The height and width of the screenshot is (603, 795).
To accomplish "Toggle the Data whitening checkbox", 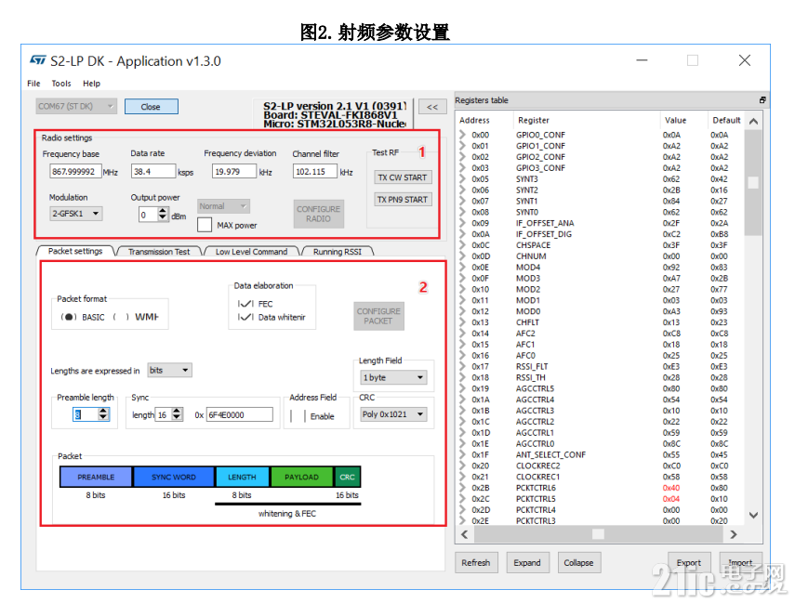I will [245, 317].
